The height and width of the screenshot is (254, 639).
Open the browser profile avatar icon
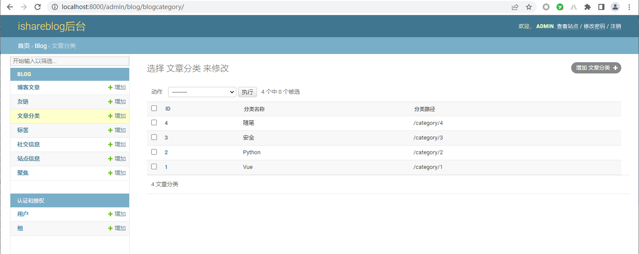click(x=614, y=7)
